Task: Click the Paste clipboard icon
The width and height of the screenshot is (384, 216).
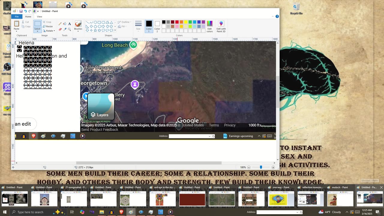Action: pyautogui.click(x=16, y=24)
